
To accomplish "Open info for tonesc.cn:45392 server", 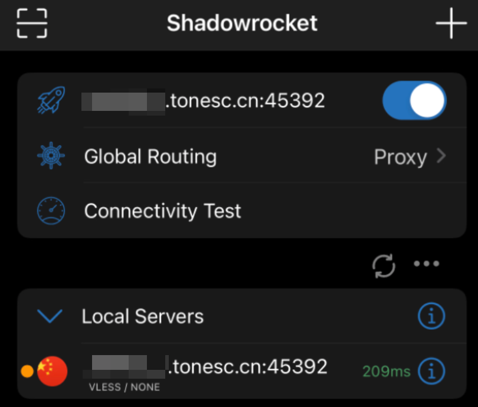I will pyautogui.click(x=431, y=371).
